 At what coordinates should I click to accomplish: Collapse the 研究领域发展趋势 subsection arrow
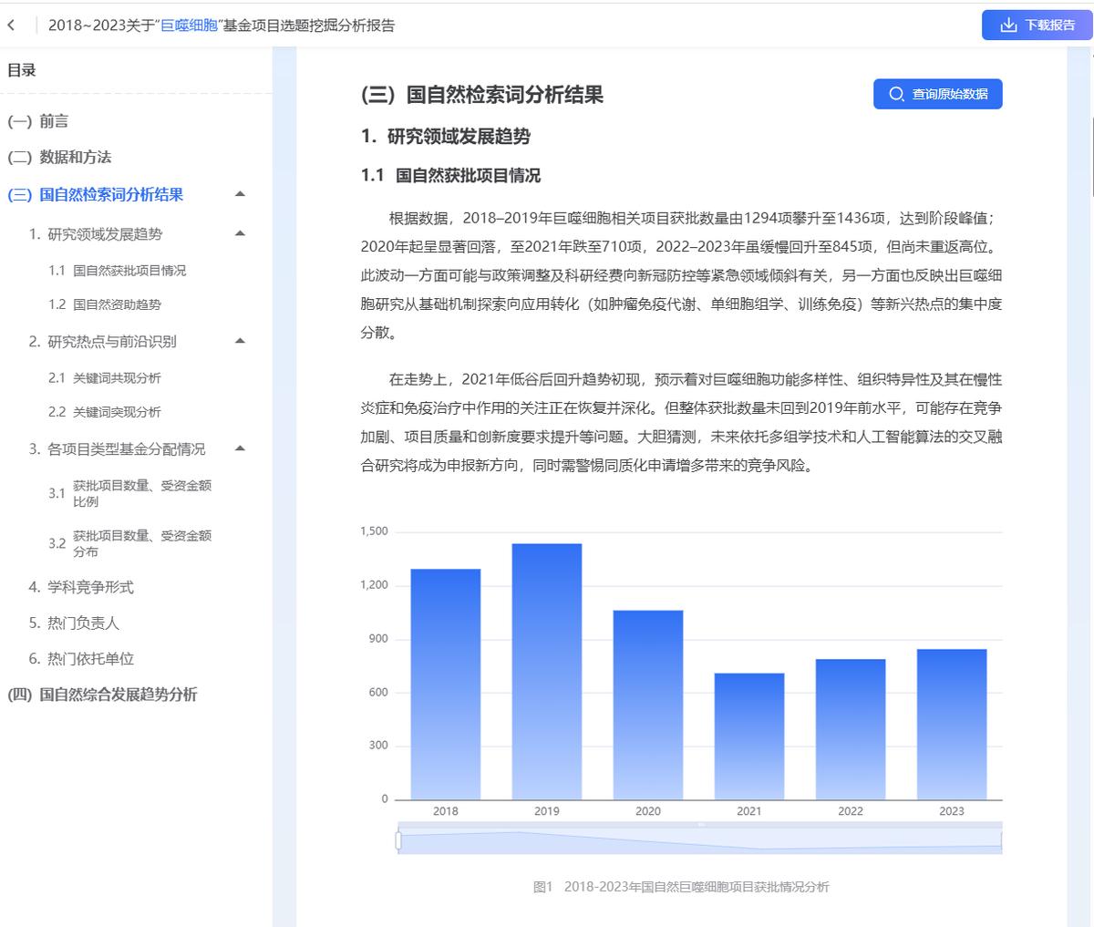tap(240, 232)
